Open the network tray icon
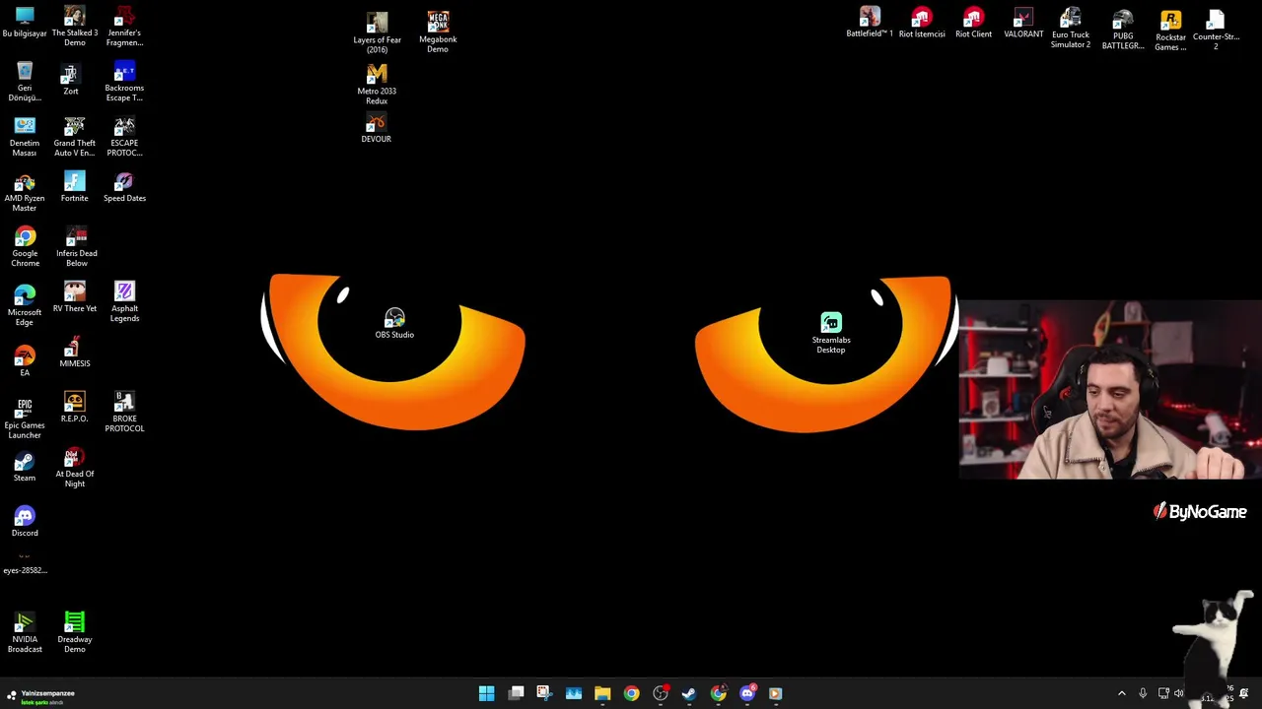The height and width of the screenshot is (709, 1262). (1163, 693)
